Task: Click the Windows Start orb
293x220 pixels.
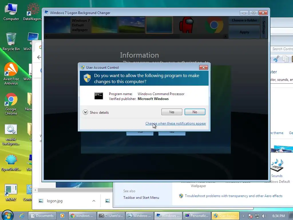Action: [8, 215]
